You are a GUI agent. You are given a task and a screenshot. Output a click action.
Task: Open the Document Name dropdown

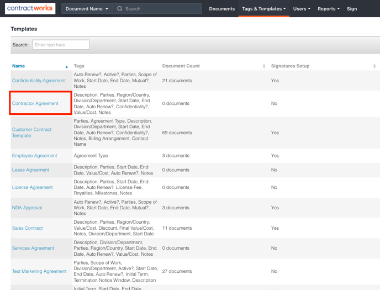87,9
